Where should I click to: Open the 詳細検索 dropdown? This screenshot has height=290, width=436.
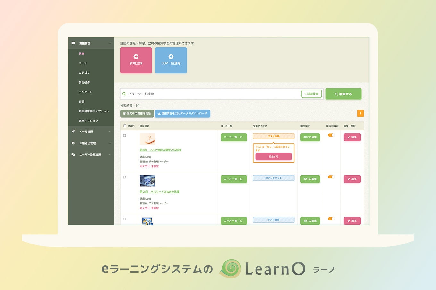click(311, 94)
